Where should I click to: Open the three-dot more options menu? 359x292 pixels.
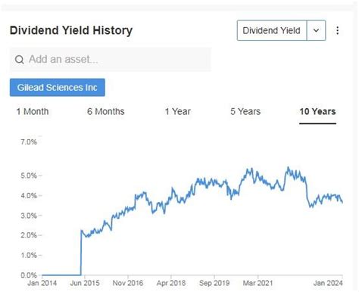(x=337, y=30)
